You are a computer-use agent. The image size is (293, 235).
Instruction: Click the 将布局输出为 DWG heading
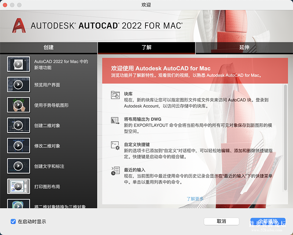point(142,119)
